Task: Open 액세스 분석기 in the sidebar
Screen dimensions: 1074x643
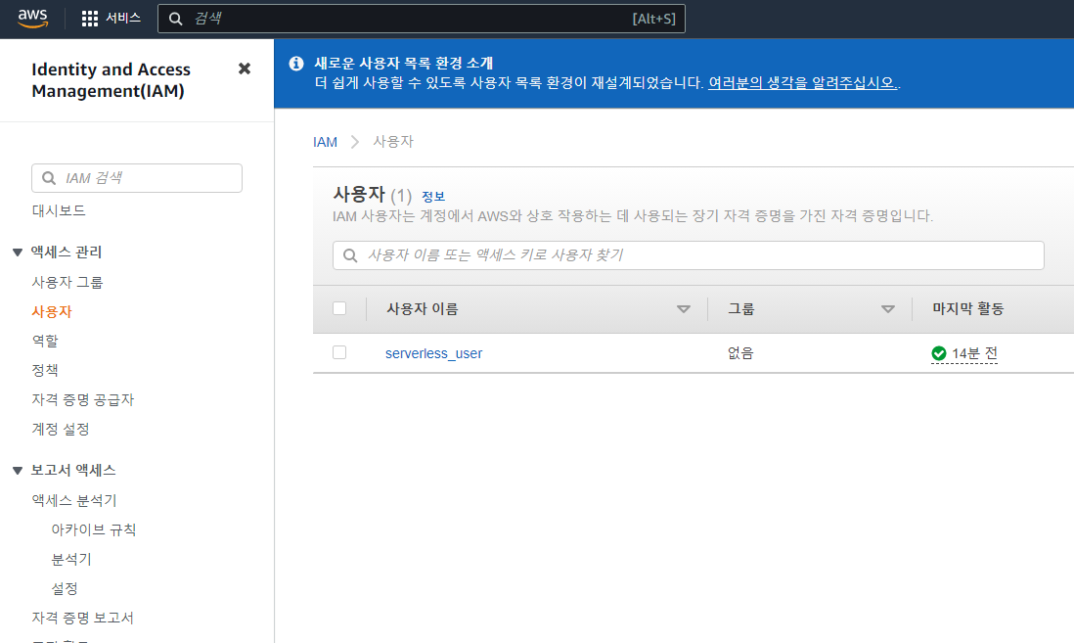Action: (x=74, y=500)
